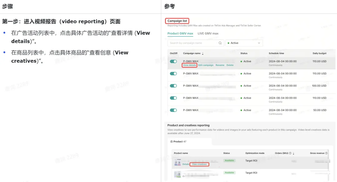
Task: Open the Active status filter dropdown
Action: click(244, 43)
